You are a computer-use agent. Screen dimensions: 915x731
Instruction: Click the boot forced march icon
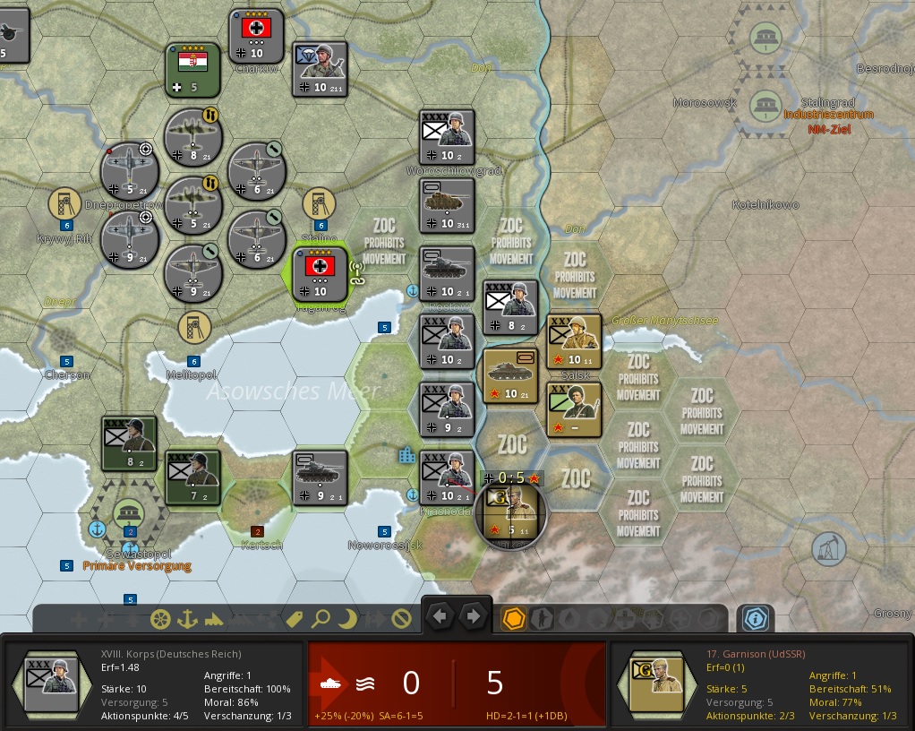pos(214,619)
